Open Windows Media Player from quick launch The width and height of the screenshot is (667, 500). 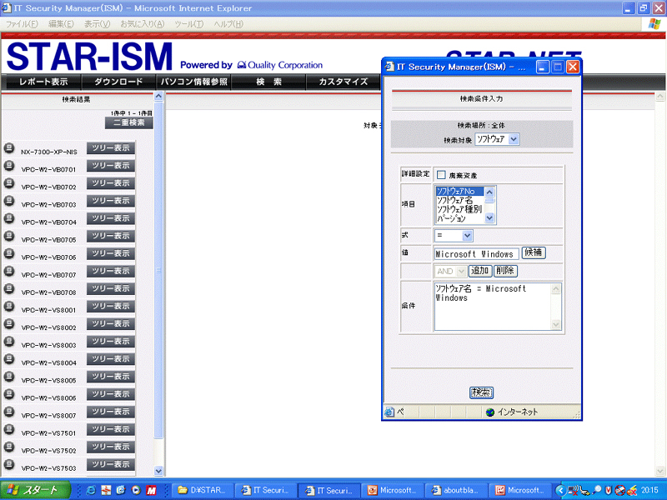click(x=136, y=490)
